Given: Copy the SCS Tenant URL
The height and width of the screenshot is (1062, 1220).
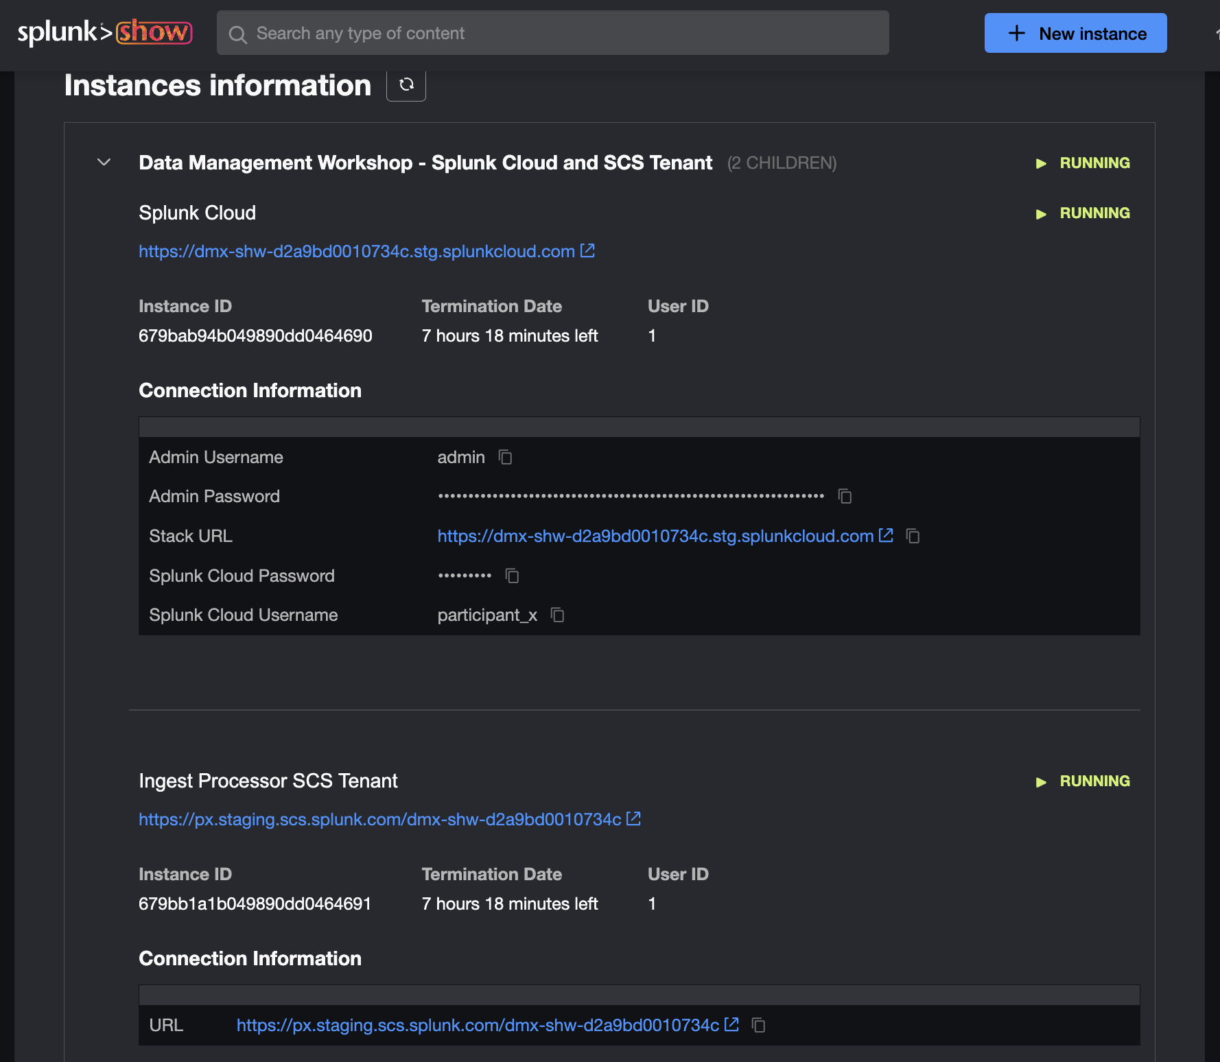Looking at the screenshot, I should (x=758, y=1025).
